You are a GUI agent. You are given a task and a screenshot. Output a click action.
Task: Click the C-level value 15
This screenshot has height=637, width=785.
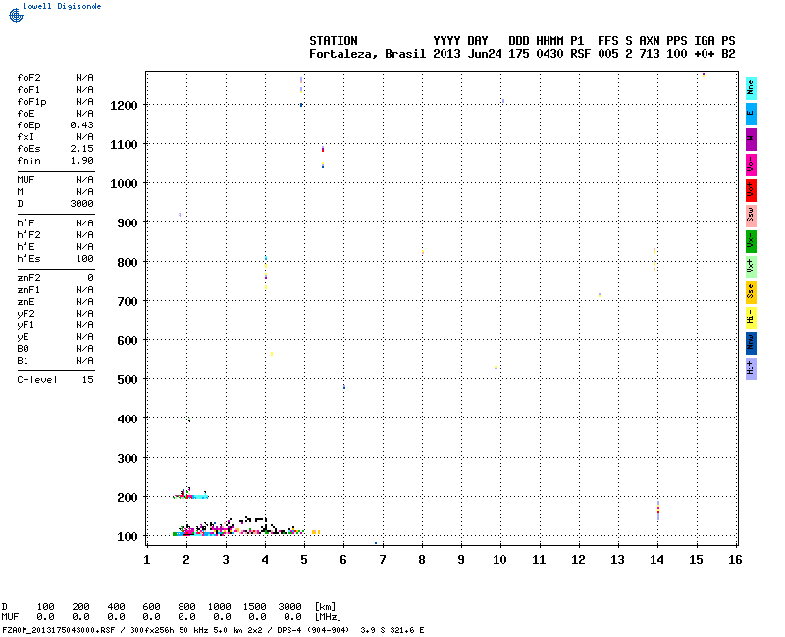click(x=87, y=380)
